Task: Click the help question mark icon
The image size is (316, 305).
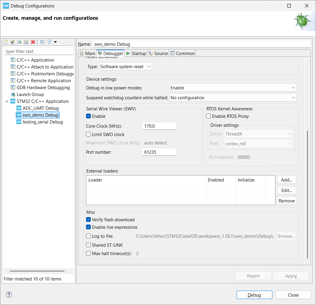Action: click(9, 295)
